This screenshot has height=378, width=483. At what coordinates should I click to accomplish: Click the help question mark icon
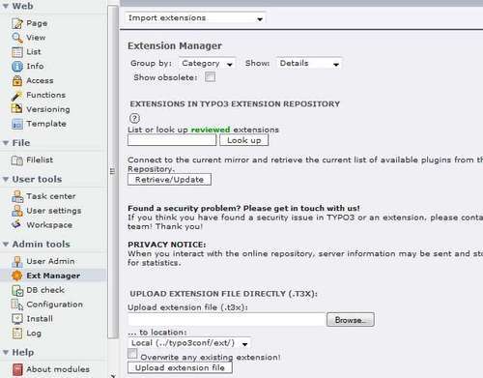point(134,119)
